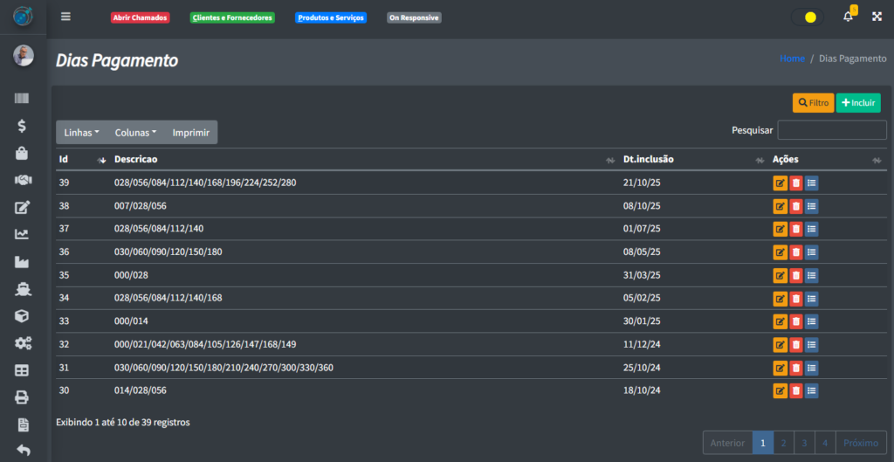Expand the Linhas dropdown

tap(82, 133)
